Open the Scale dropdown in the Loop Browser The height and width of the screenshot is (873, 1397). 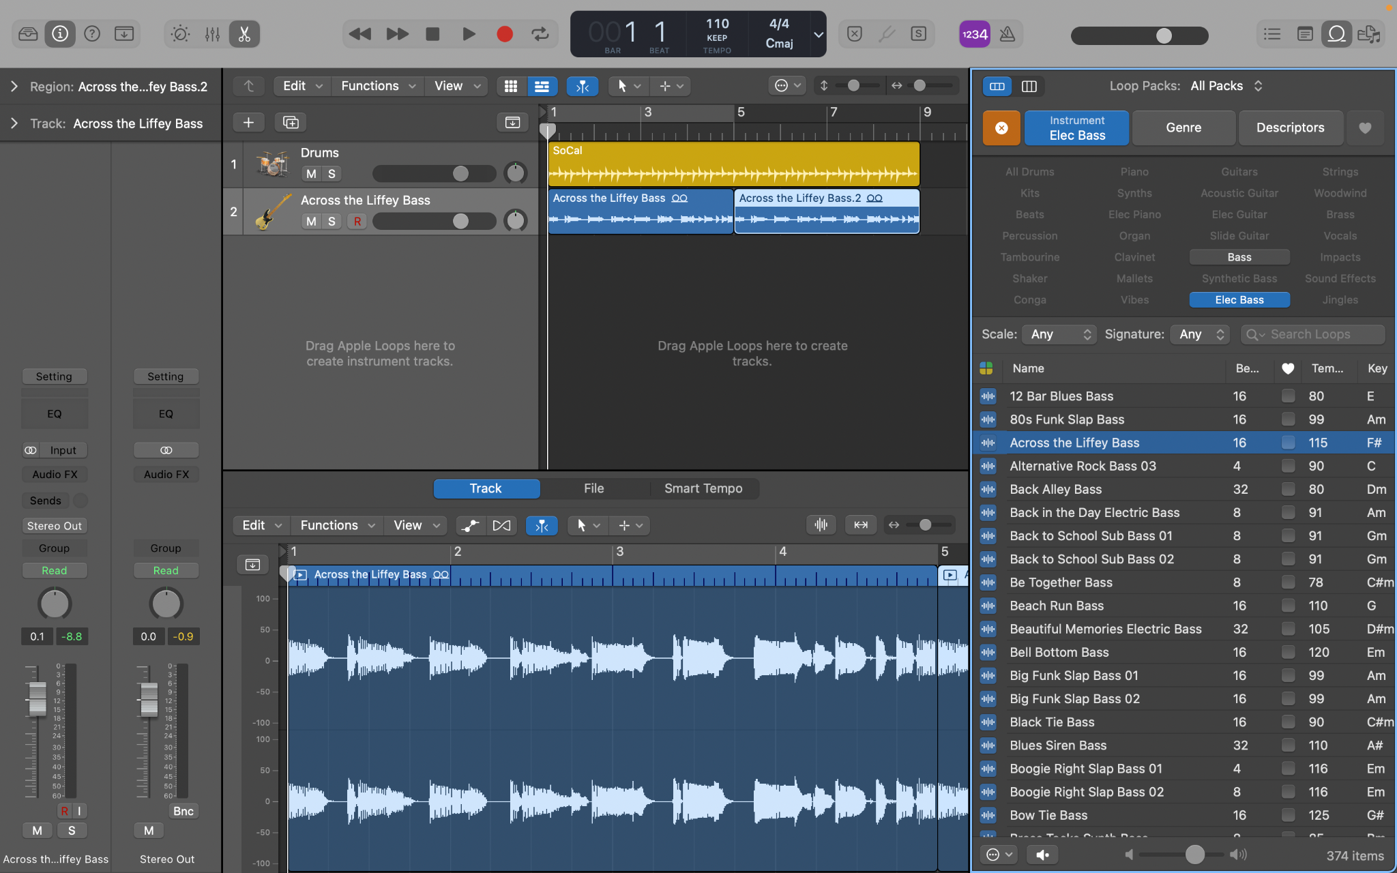(1058, 334)
